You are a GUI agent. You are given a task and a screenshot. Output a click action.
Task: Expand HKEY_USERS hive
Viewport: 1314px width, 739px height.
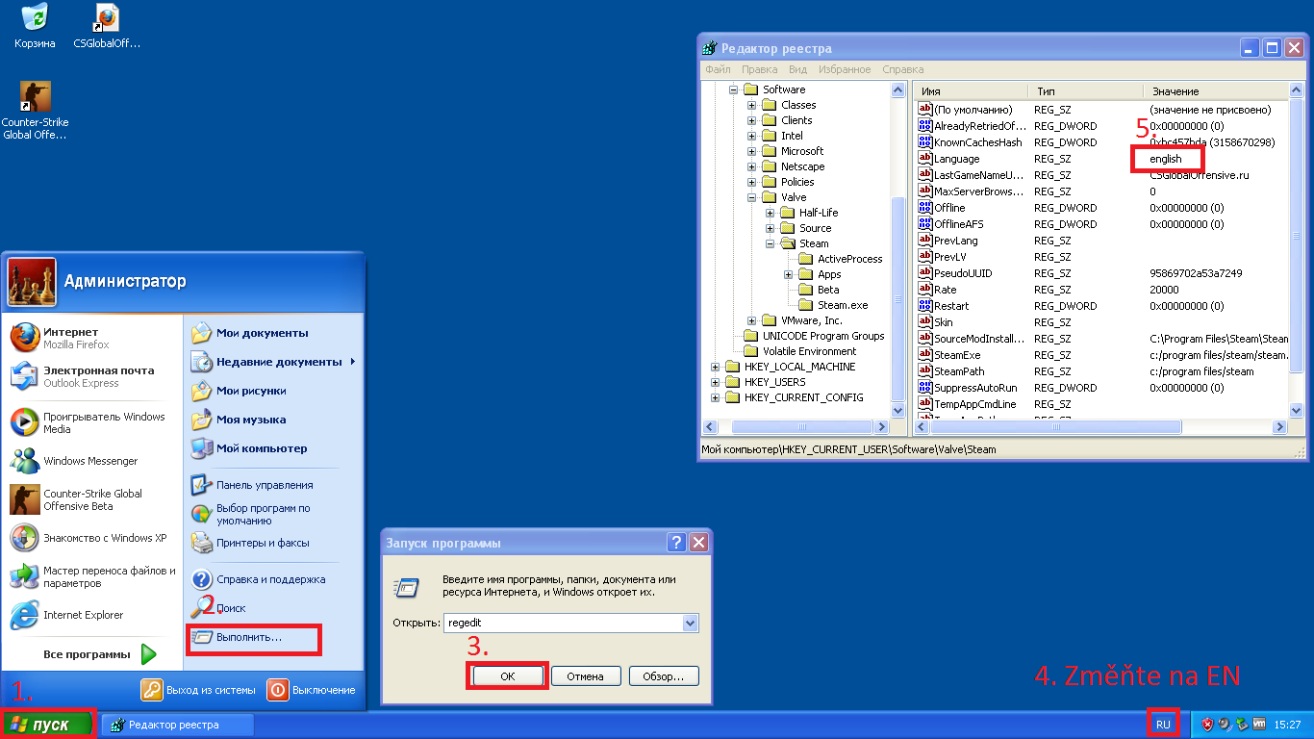[x=715, y=382]
